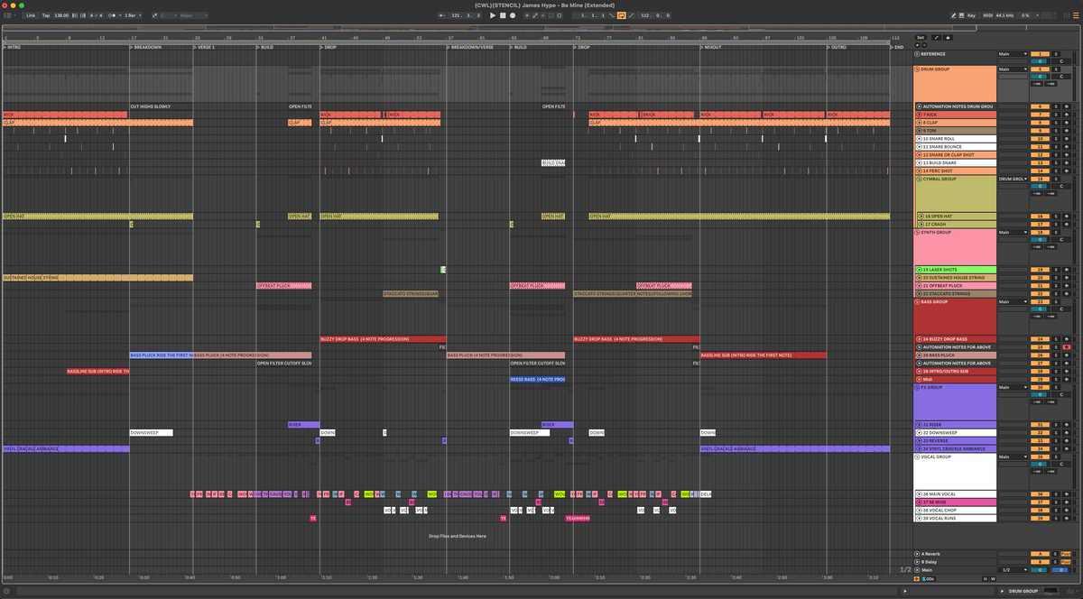Select the DROP locator in the arrangement timeline

(x=327, y=46)
